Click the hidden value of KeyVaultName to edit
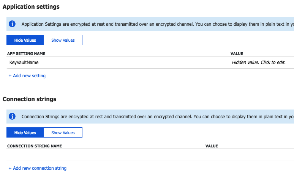This screenshot has height=180, width=294. point(259,62)
